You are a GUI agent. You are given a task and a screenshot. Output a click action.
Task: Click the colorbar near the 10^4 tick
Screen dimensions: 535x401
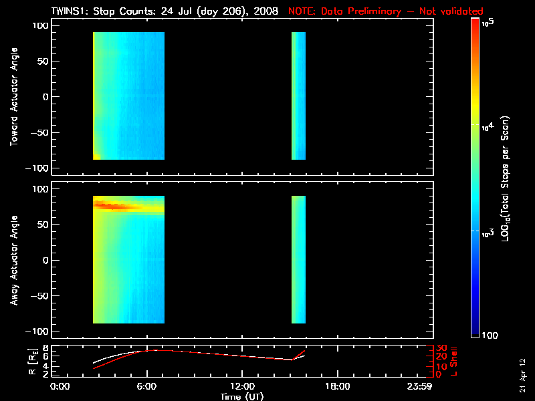point(475,125)
